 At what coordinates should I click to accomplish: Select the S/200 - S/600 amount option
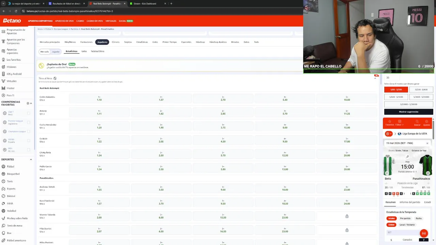[x=421, y=89]
